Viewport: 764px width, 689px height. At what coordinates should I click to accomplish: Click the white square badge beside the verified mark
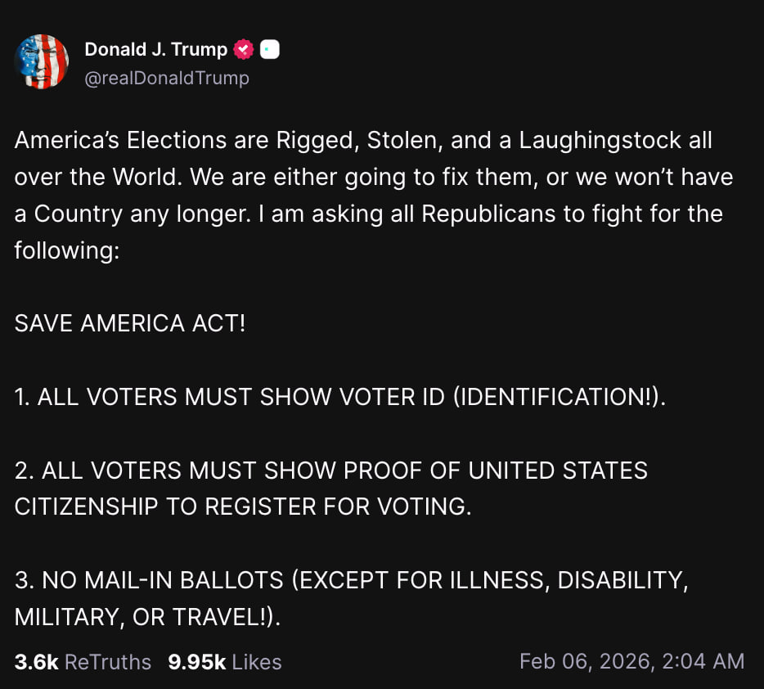pos(270,50)
